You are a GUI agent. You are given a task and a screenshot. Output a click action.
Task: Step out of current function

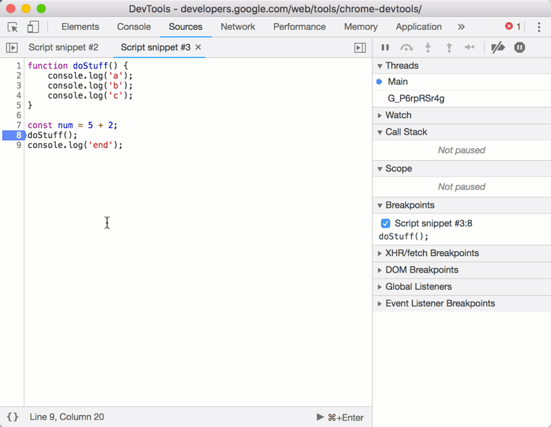point(449,47)
